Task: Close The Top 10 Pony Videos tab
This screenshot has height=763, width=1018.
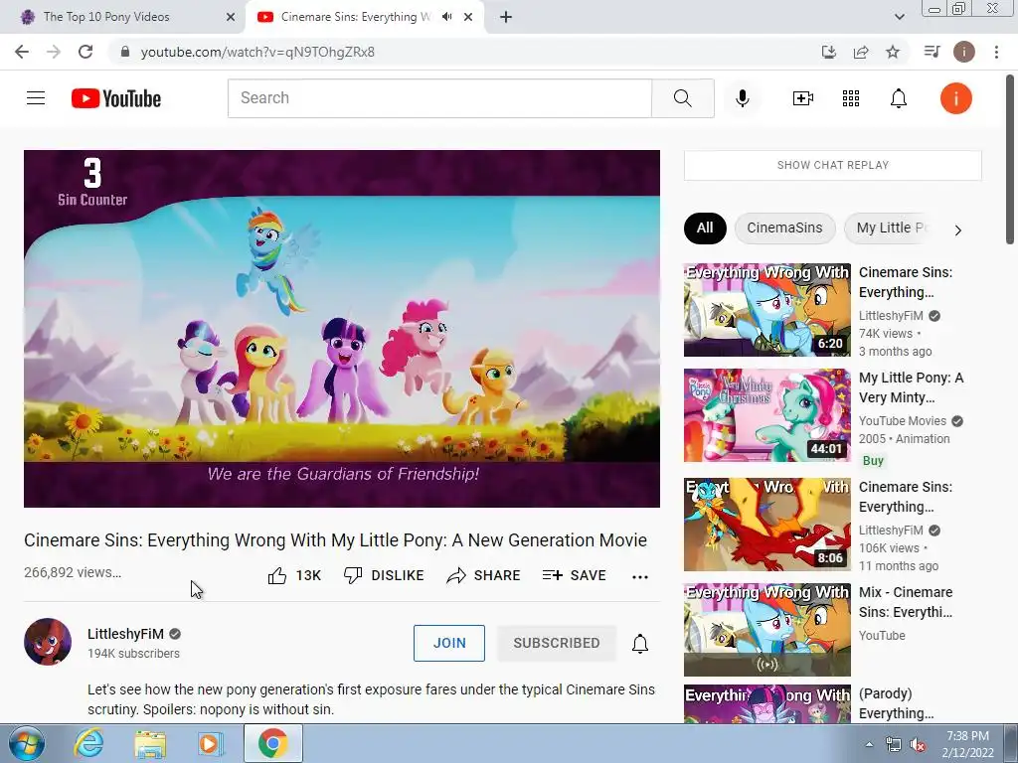Action: coord(231,17)
